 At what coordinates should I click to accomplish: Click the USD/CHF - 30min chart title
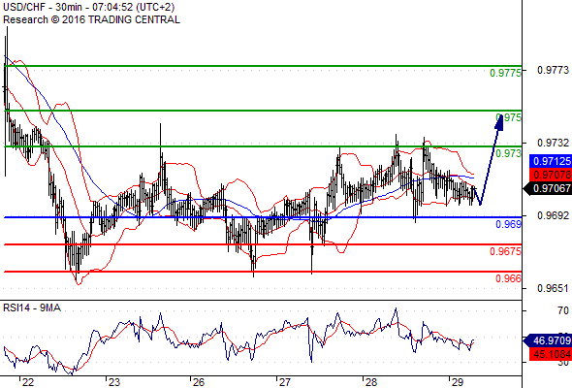pos(88,7)
